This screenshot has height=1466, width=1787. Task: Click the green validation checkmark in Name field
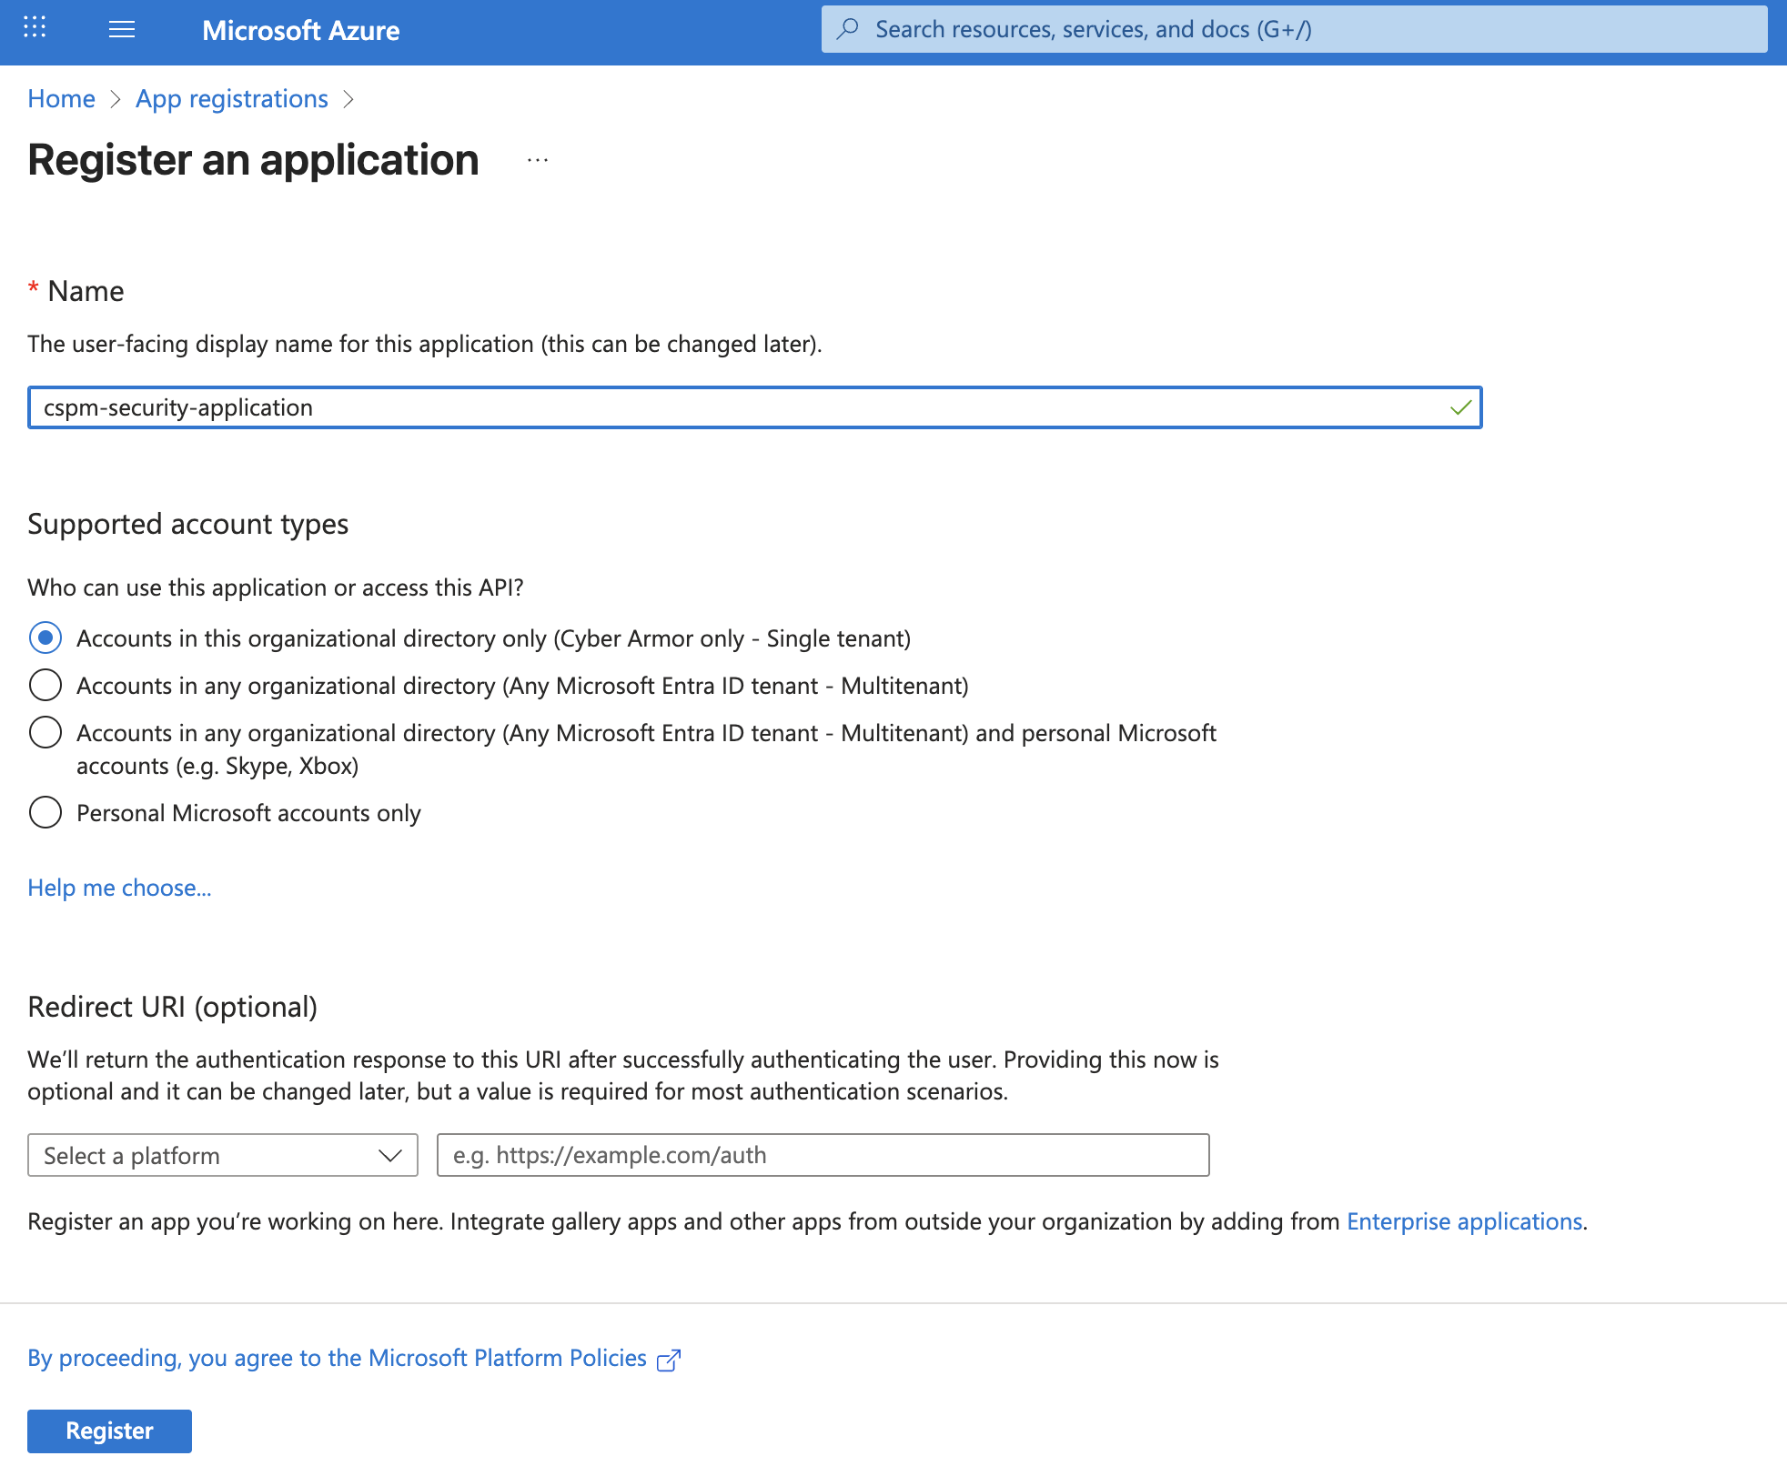(1460, 407)
